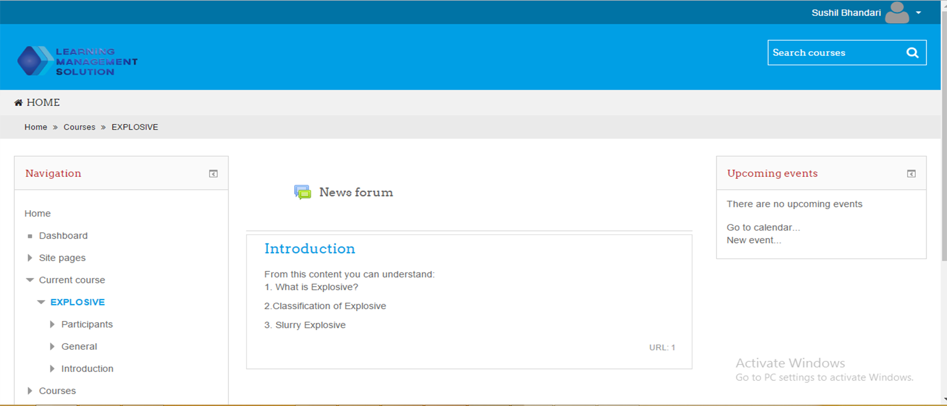Click the Learning Management Solution logo
Screen dimensions: 947x406
77,61
